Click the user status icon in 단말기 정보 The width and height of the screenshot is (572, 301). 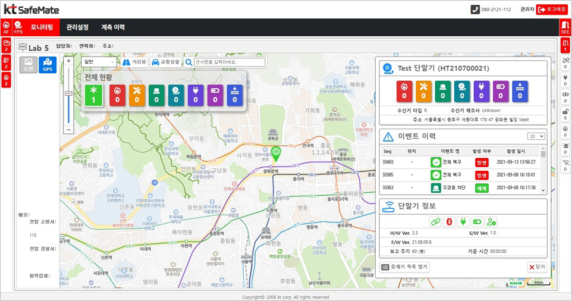coord(491,222)
